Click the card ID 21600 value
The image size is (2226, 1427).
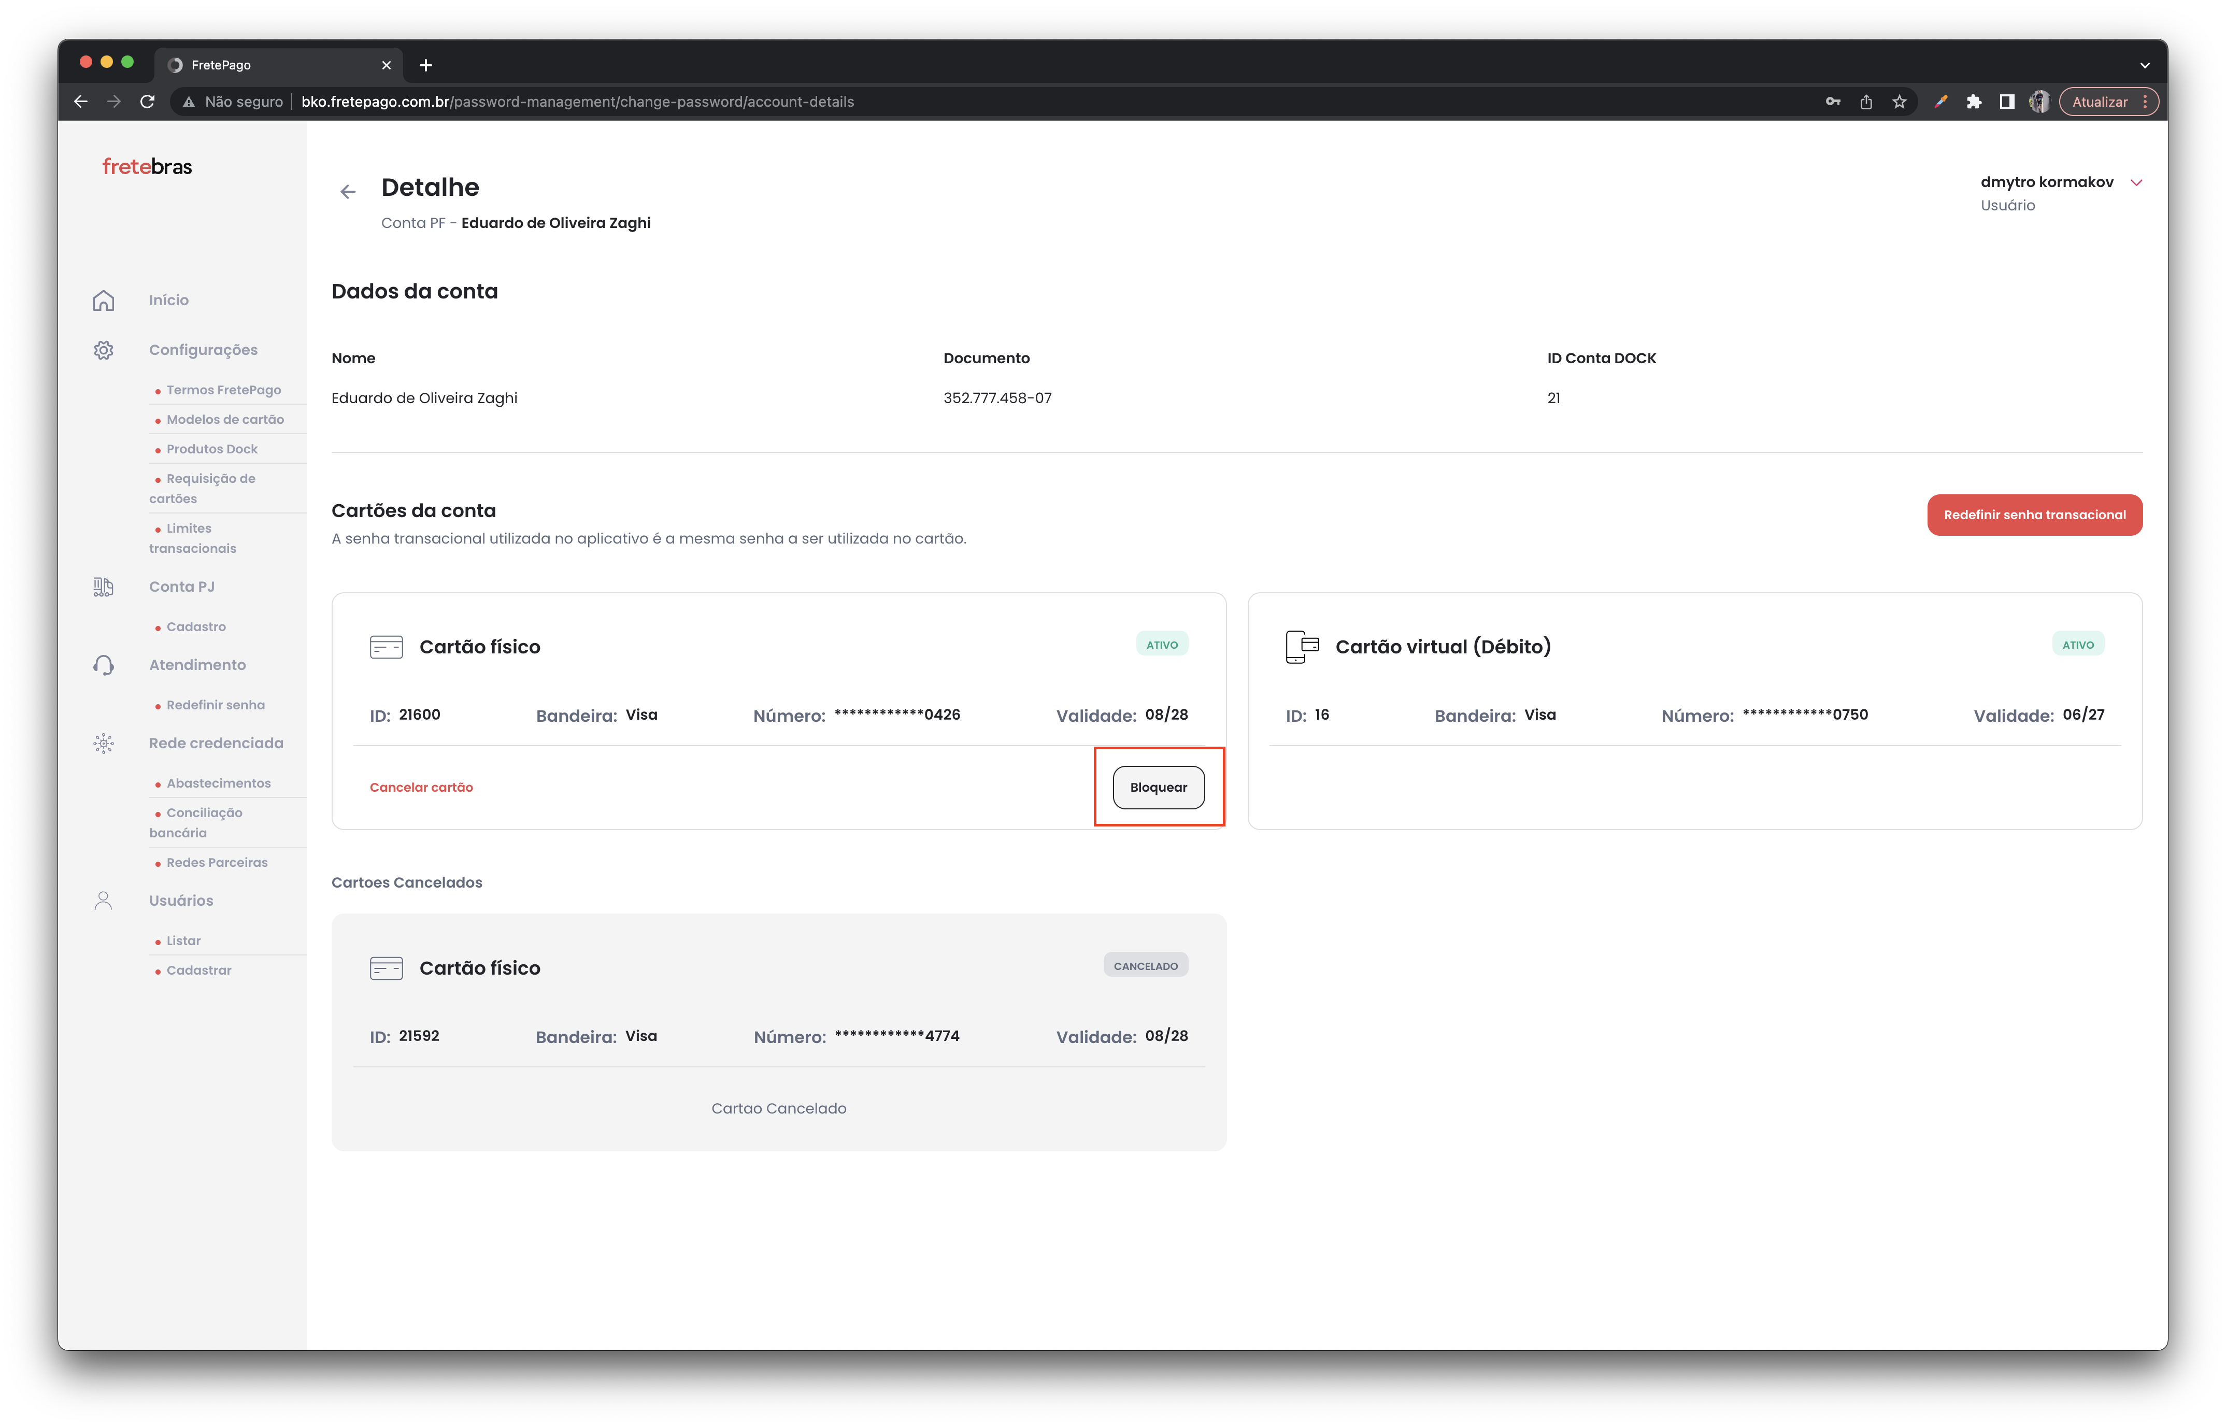(420, 715)
